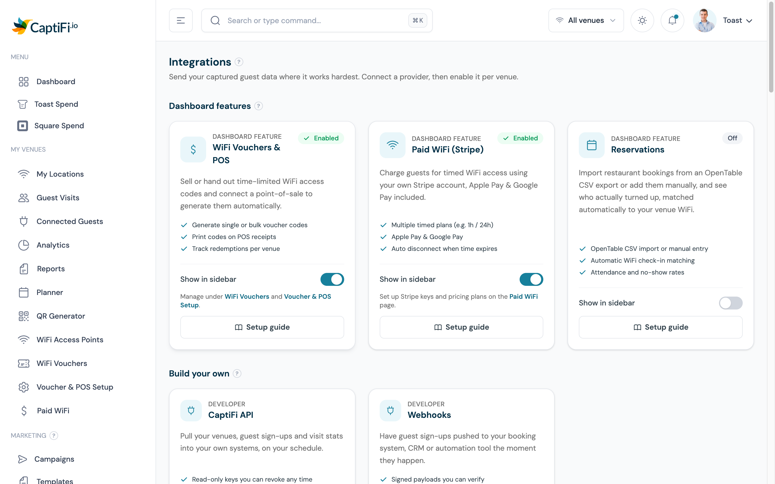Click the Voucher & POS Setup gear icon
Viewport: 775px width, 484px height.
point(23,387)
